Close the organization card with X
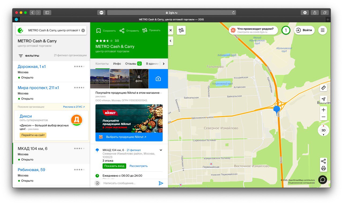 pyautogui.click(x=171, y=30)
